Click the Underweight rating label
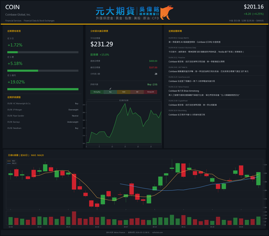This screenshot has height=236, width=269. pos(73,122)
